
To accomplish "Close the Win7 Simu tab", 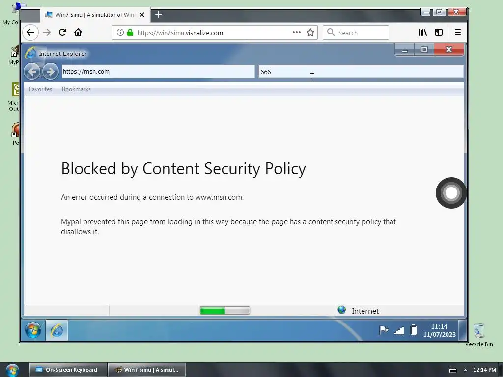I will tap(142, 15).
